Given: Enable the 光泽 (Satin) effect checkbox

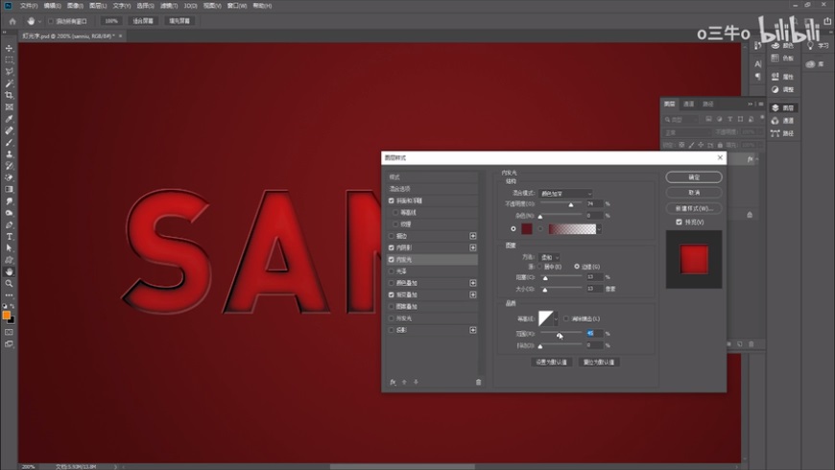Looking at the screenshot, I should 392,271.
